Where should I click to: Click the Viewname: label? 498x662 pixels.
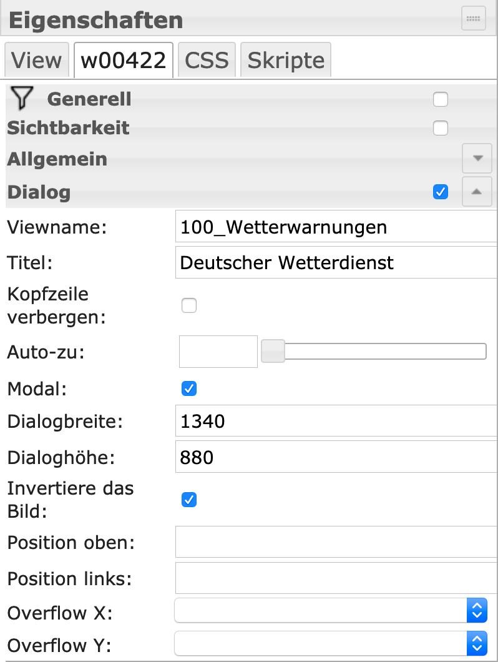(57, 227)
